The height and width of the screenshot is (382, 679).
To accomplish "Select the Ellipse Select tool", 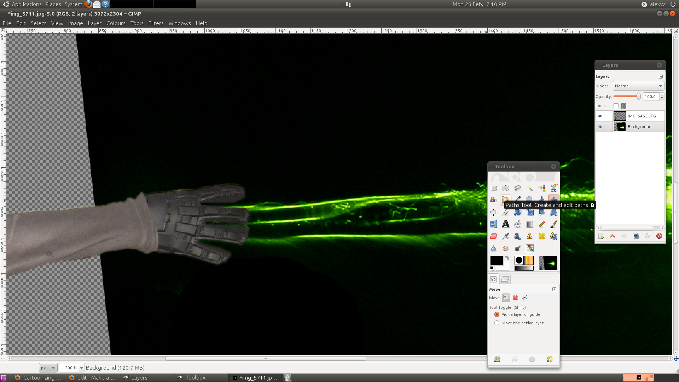I will (506, 188).
